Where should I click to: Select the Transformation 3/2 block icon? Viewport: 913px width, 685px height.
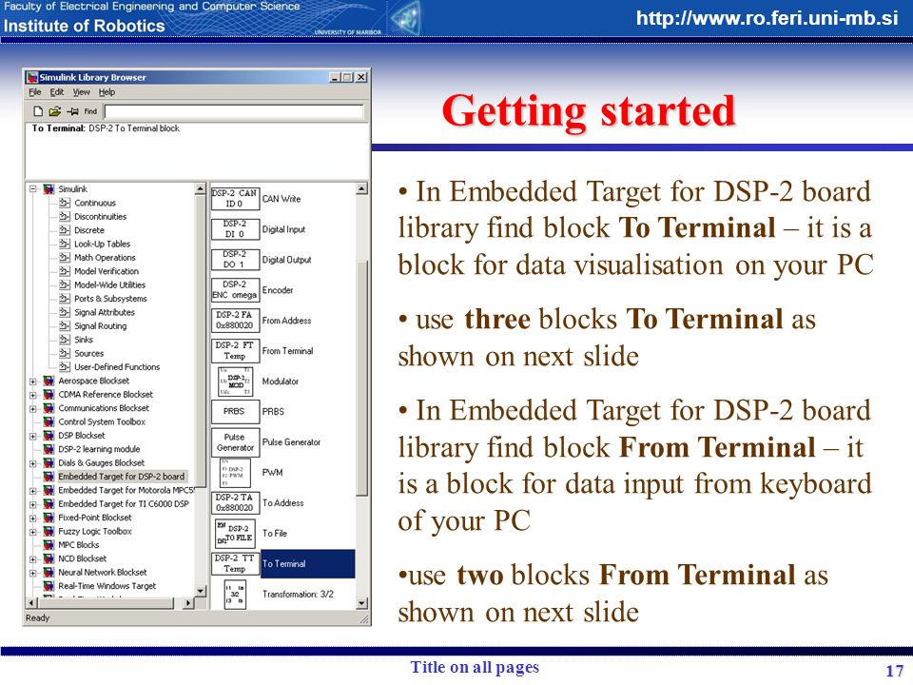tap(235, 594)
